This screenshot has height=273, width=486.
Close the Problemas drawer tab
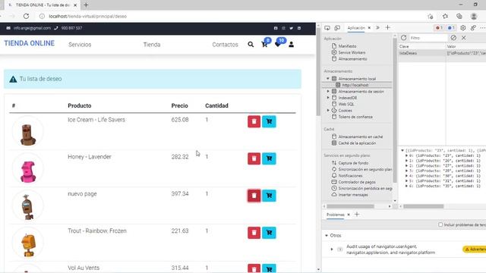coord(349,215)
